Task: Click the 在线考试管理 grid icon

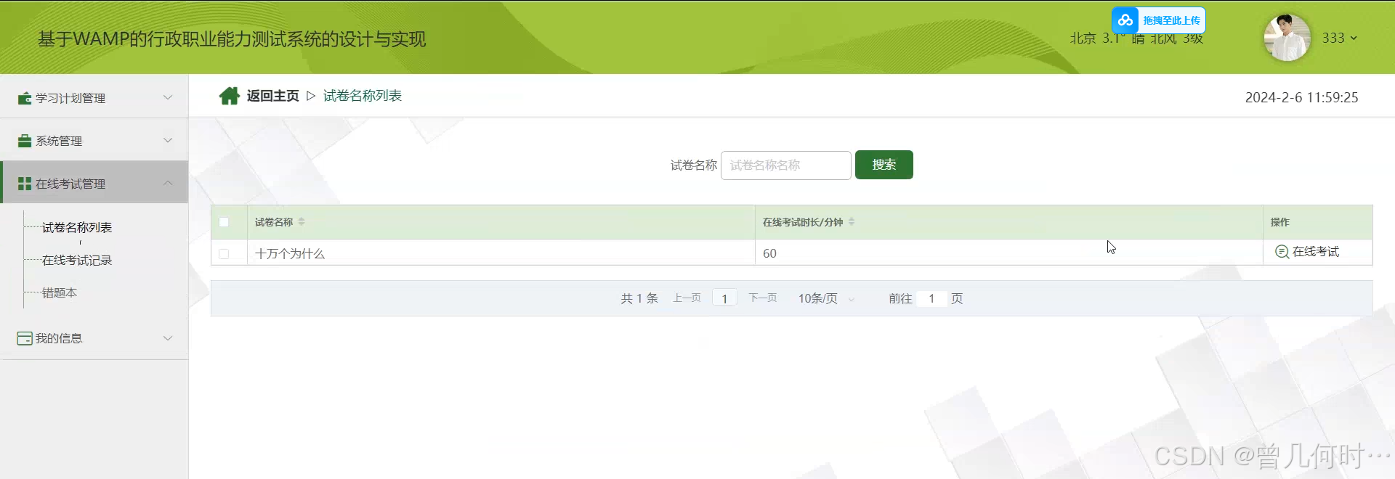Action: pos(25,184)
